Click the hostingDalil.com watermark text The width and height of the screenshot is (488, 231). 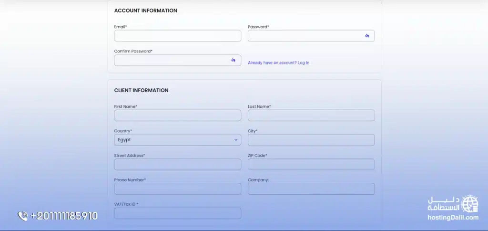[452, 218]
